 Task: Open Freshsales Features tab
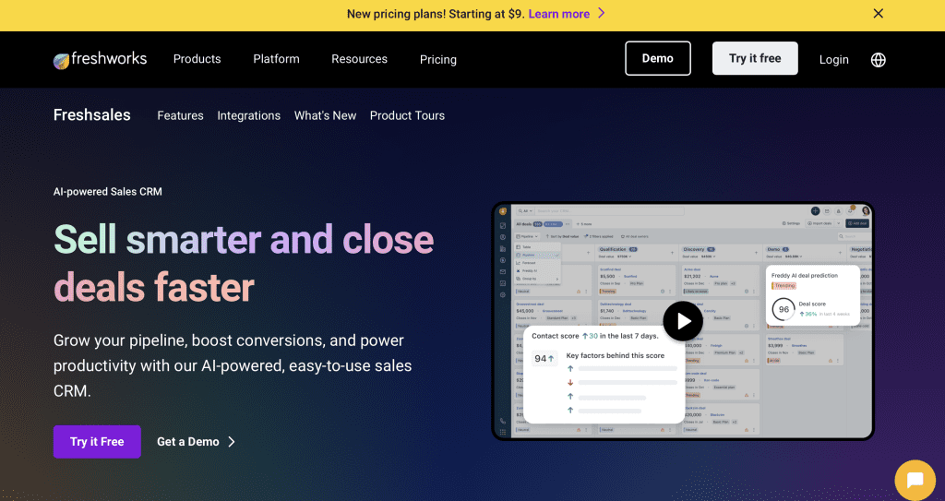pyautogui.click(x=180, y=115)
